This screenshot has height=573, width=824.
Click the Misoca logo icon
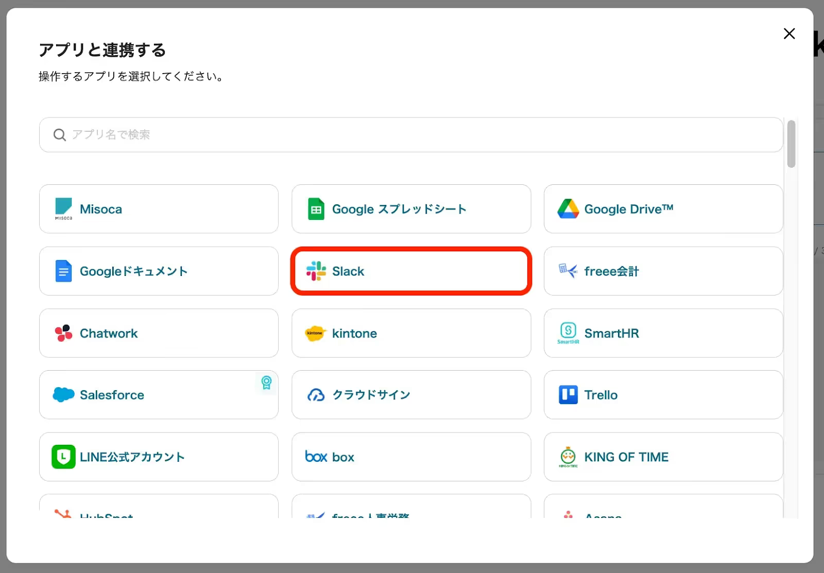pyautogui.click(x=64, y=209)
